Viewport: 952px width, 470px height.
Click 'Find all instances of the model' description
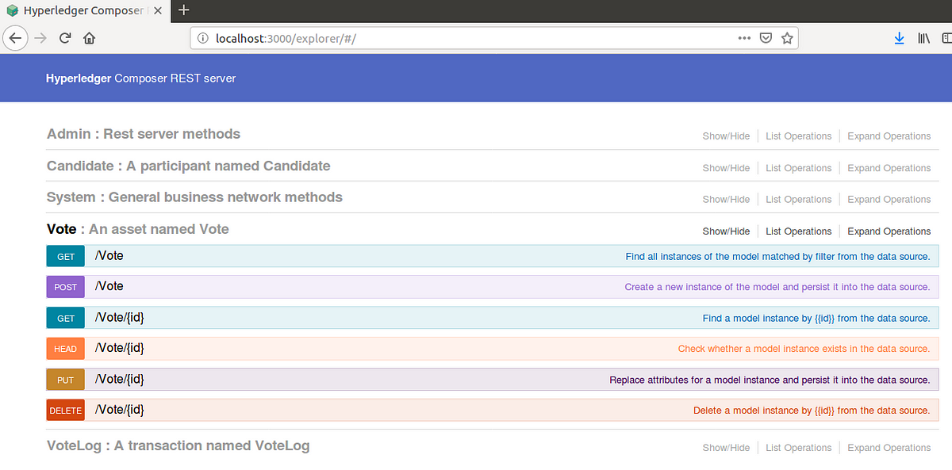click(x=777, y=257)
